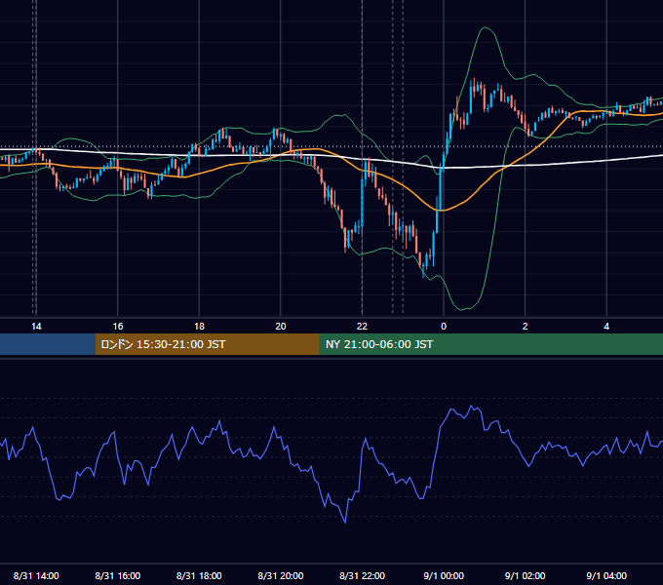Click the 22 hour label on time axis
Viewport: 663px width, 585px height.
pos(362,326)
